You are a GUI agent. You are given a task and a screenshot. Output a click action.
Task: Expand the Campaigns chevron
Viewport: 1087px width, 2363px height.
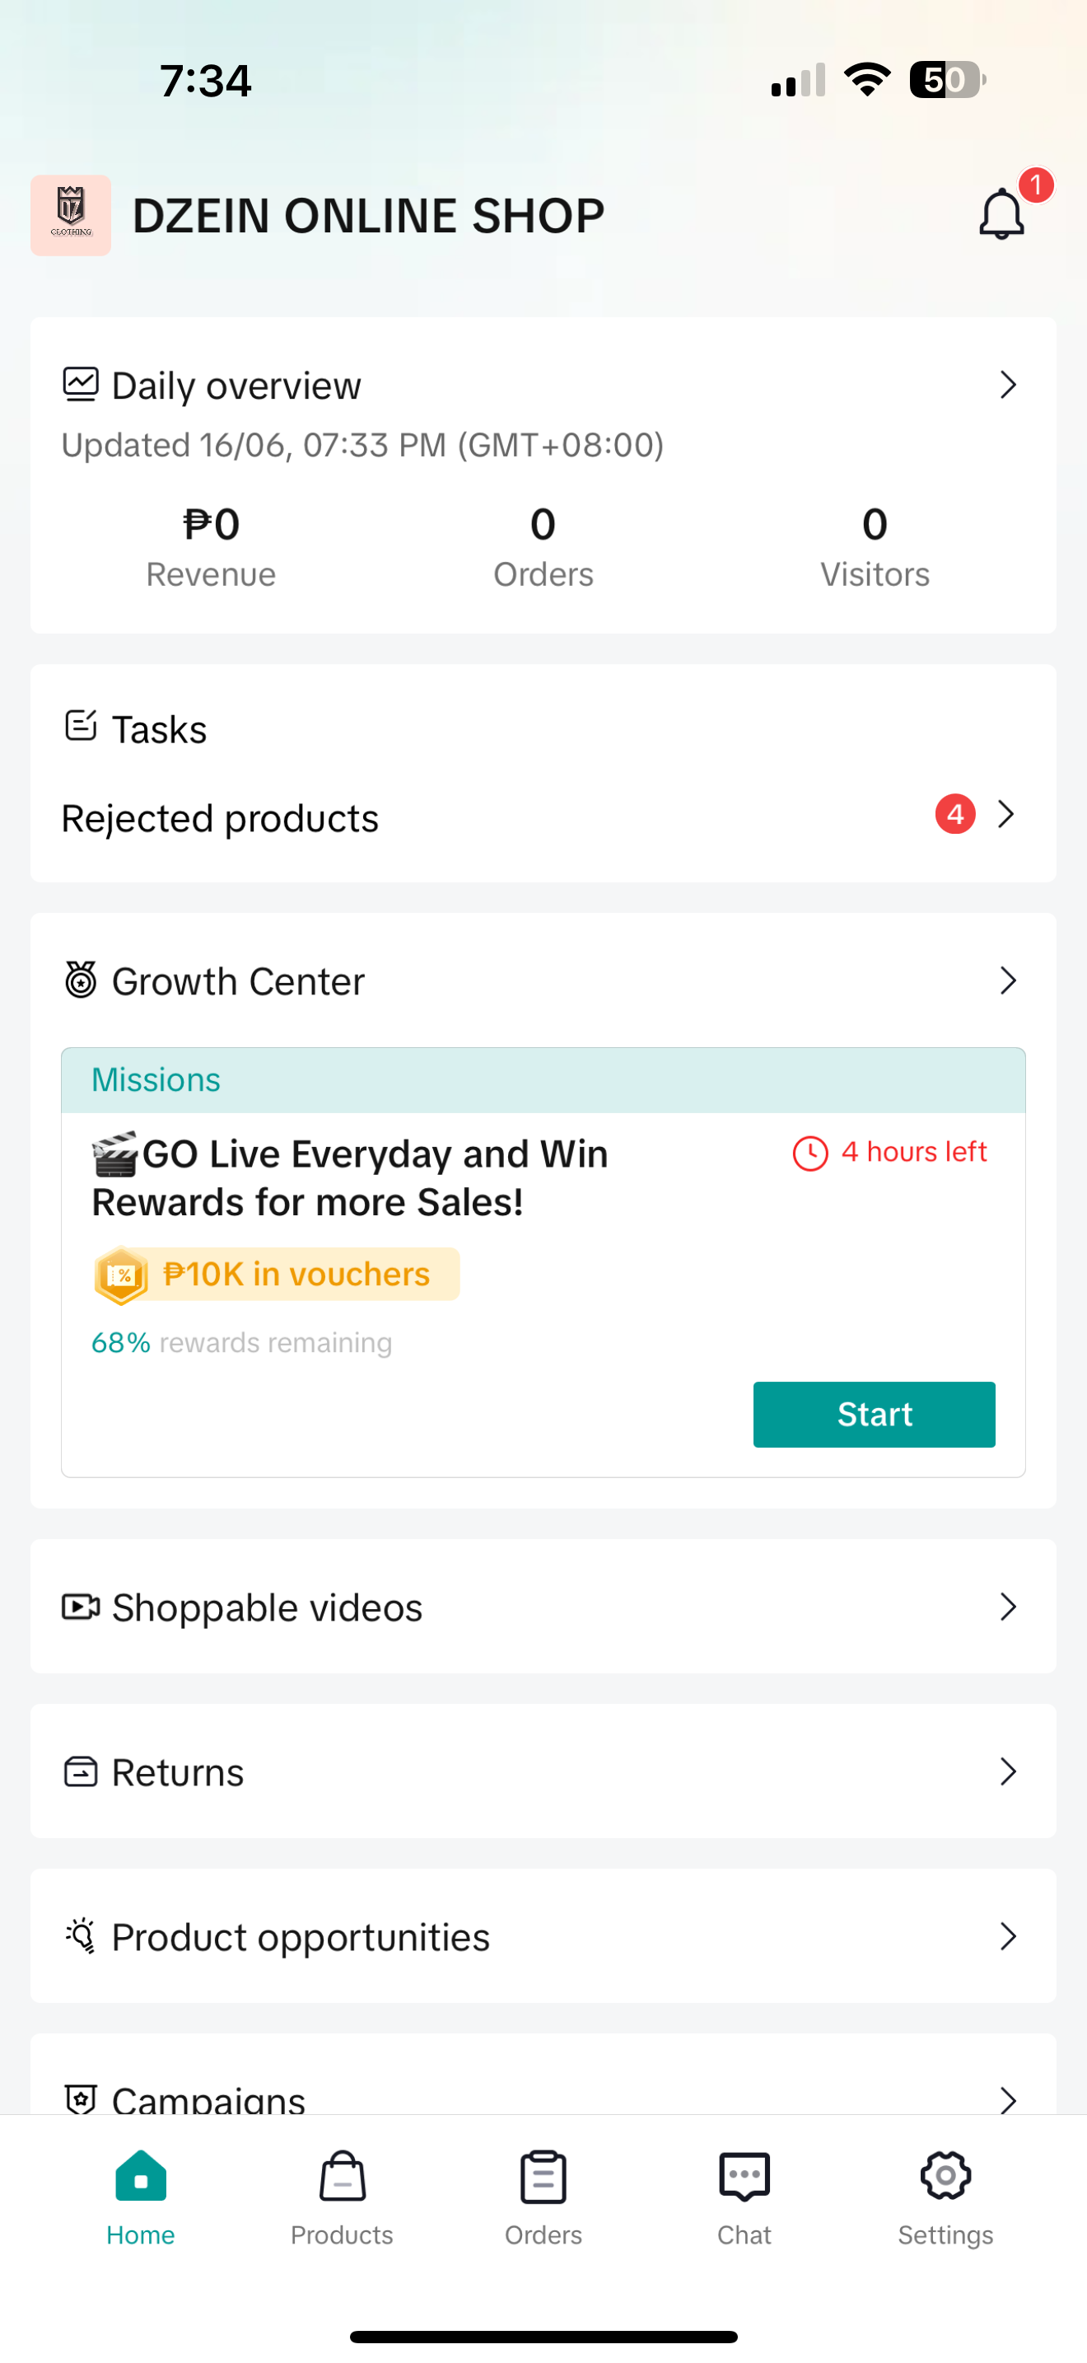coord(1008,2099)
